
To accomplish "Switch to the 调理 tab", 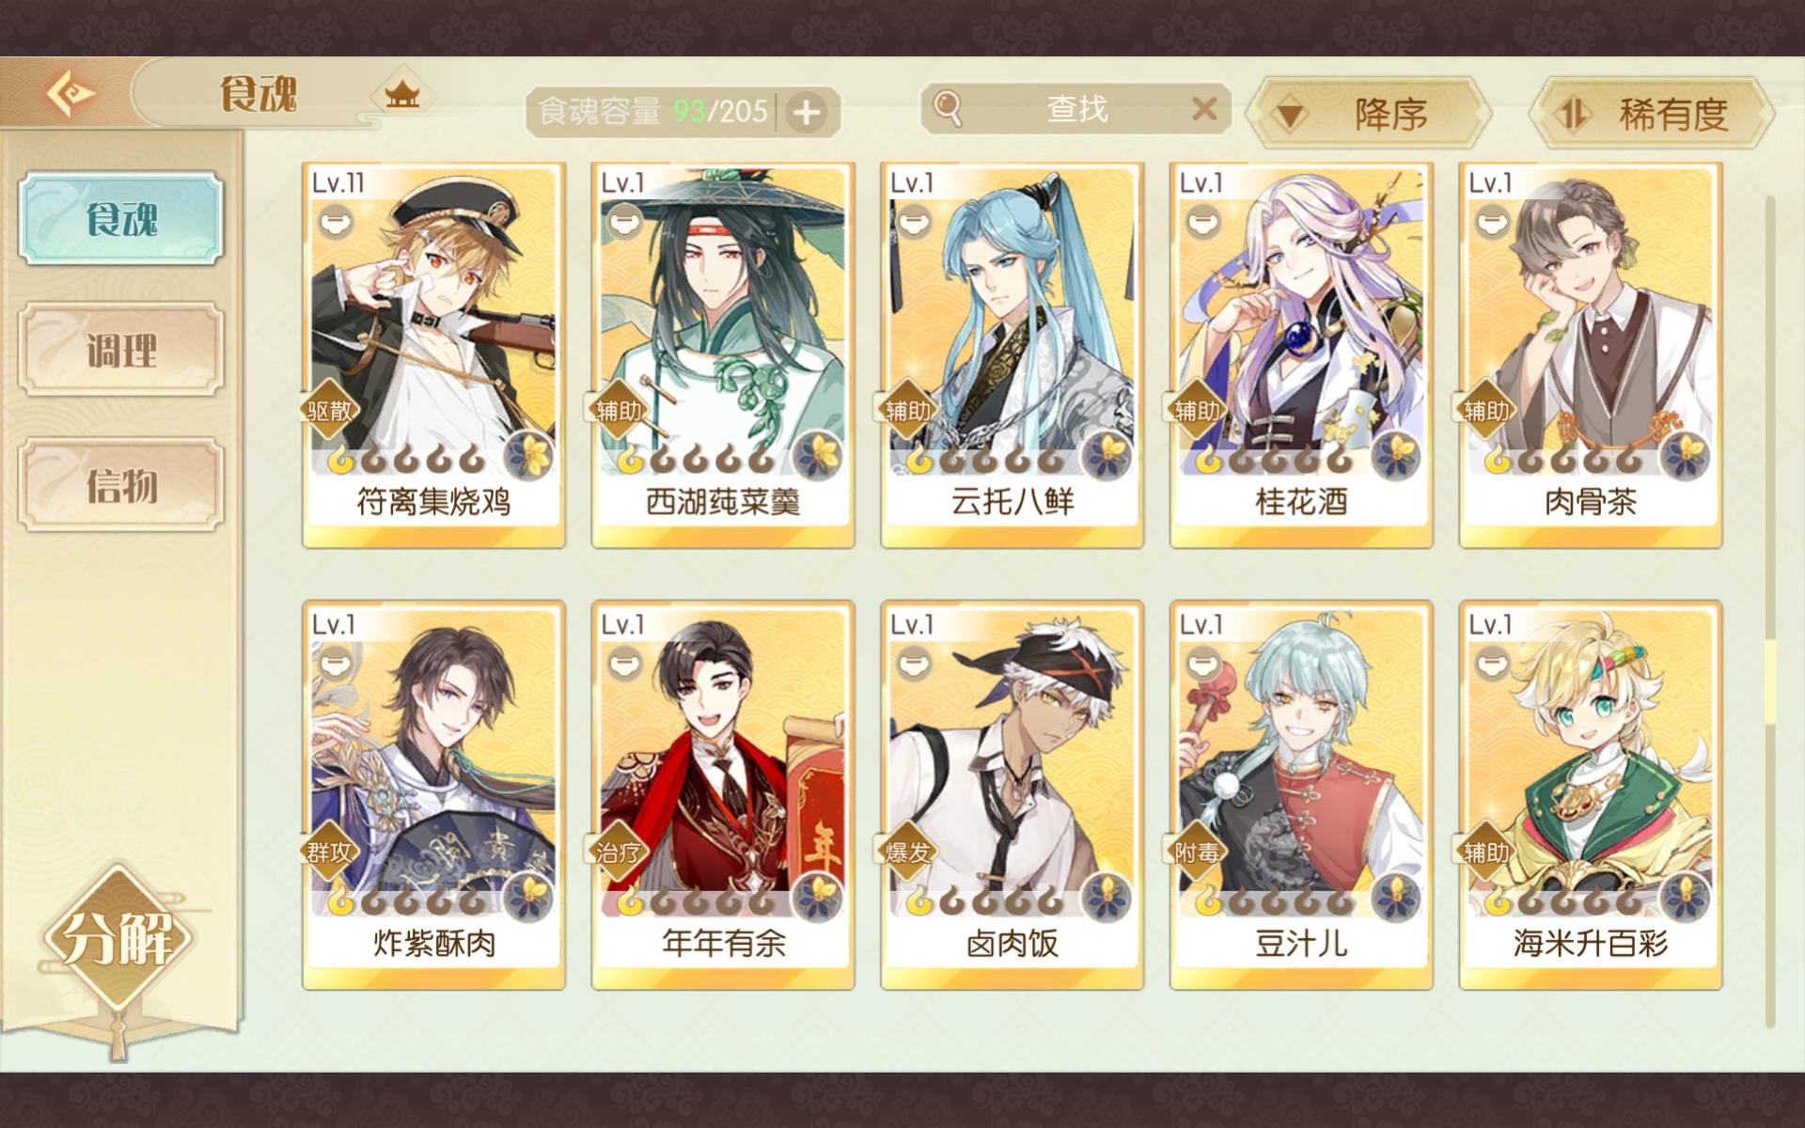I will click(121, 351).
